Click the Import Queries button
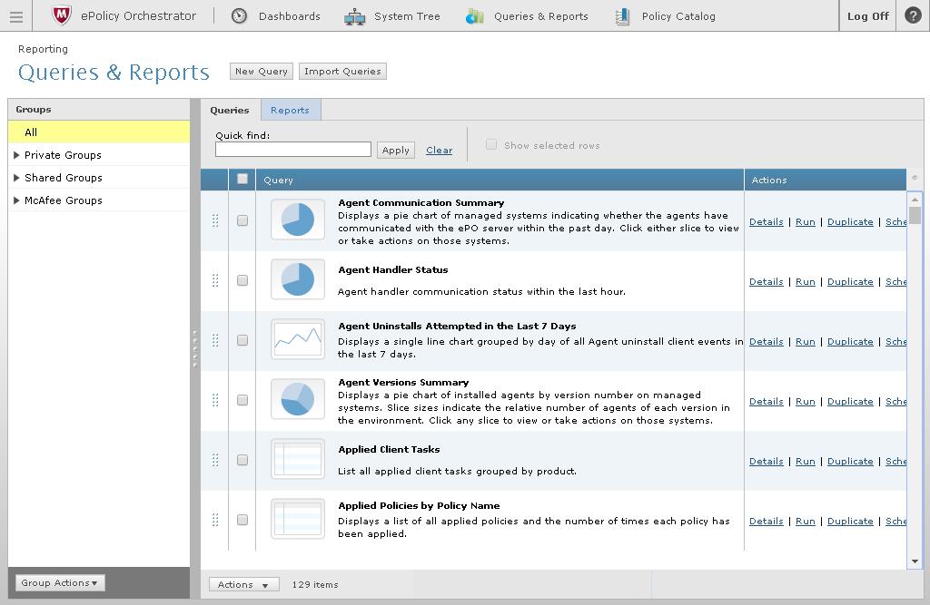The width and height of the screenshot is (930, 605). 342,71
